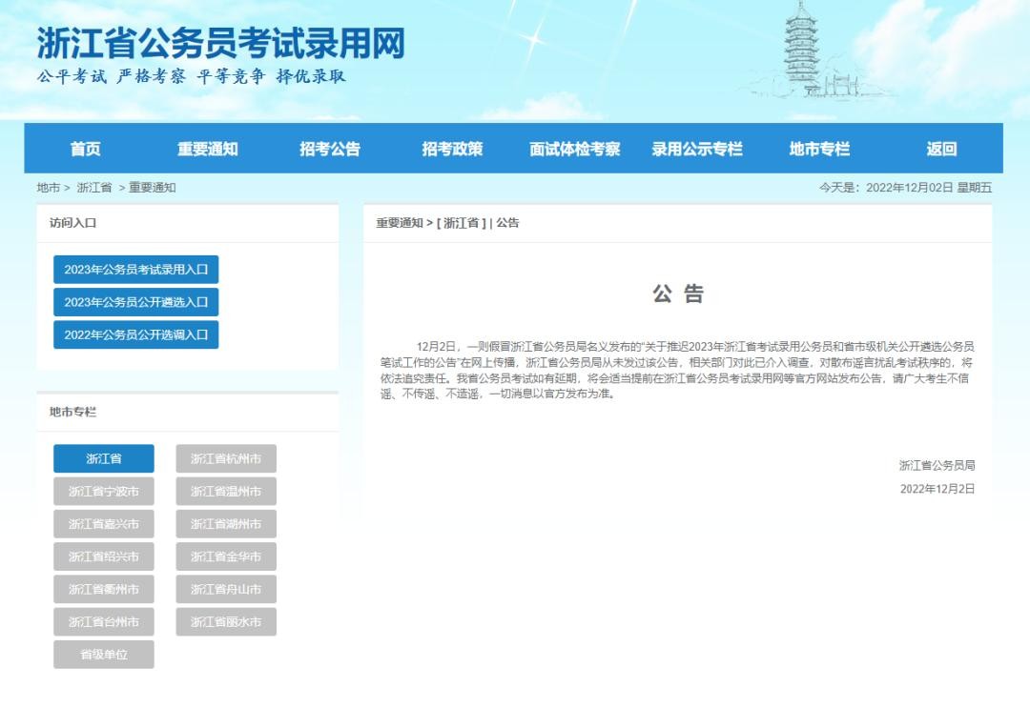The height and width of the screenshot is (708, 1030).
Task: Click the 省级单位 button
Action: pos(103,655)
